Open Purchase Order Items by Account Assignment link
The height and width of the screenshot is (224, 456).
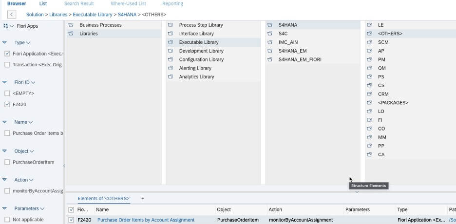coord(146,220)
